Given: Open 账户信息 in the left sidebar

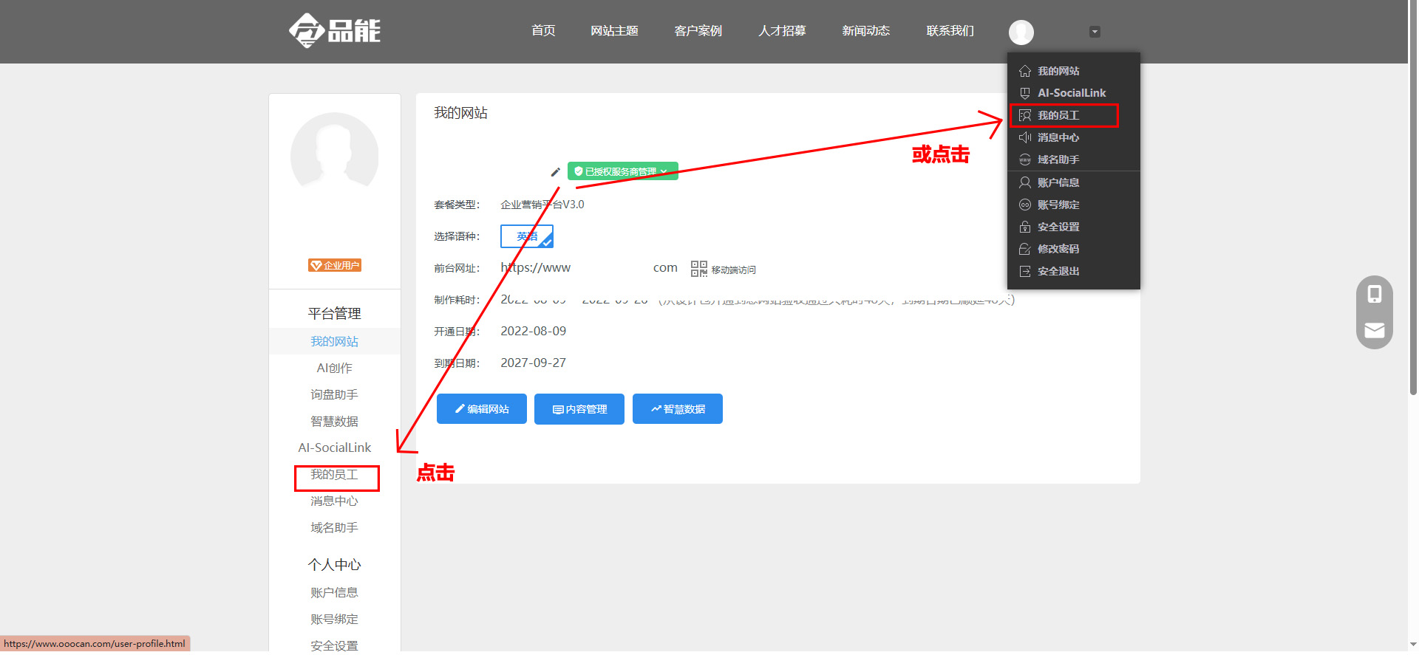Looking at the screenshot, I should pyautogui.click(x=334, y=592).
